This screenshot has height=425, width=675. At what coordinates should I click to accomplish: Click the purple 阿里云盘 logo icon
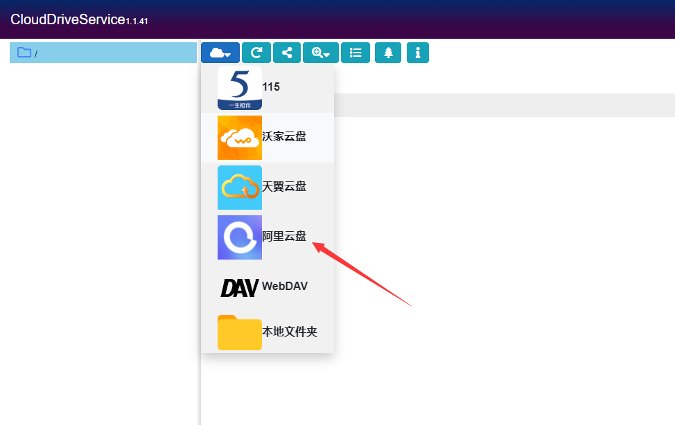coord(240,237)
